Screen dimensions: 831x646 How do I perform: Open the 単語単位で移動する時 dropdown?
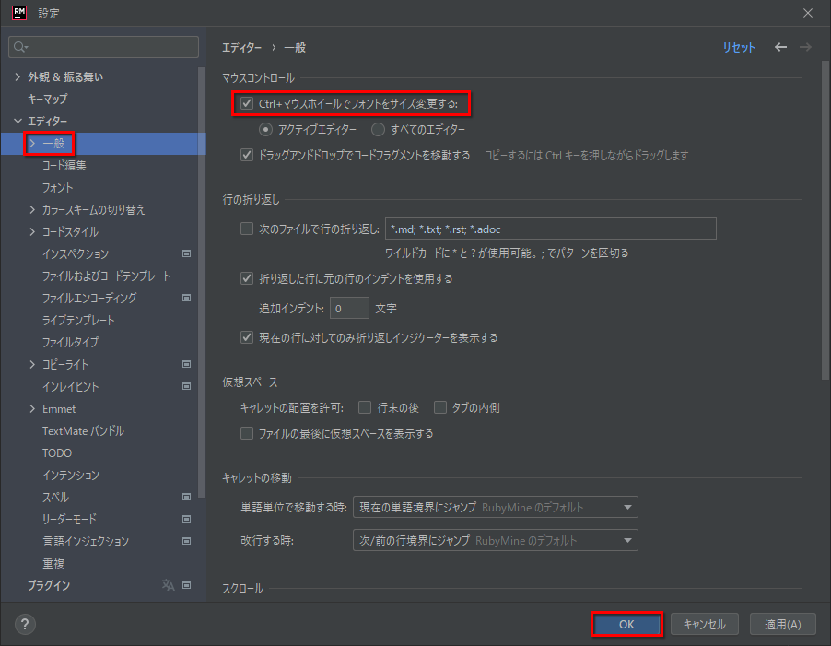tap(495, 507)
